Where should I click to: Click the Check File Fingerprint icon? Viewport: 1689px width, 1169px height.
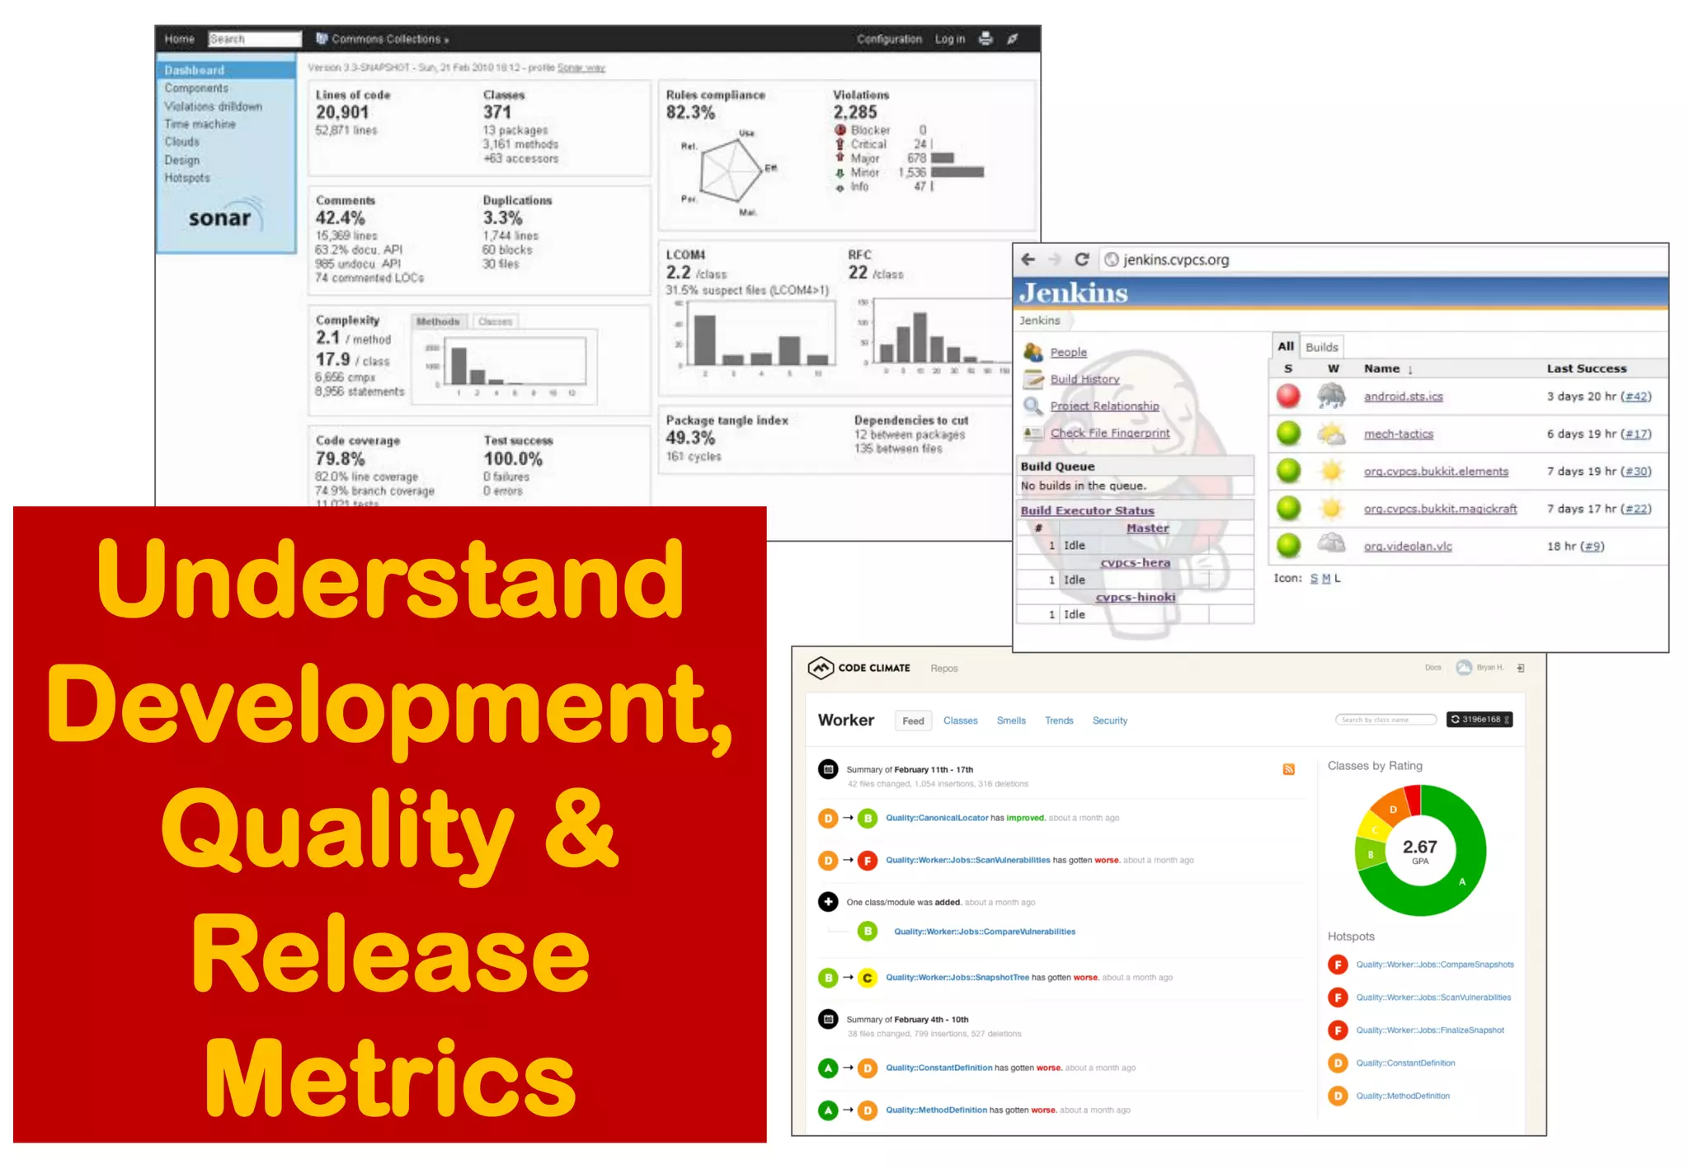pos(1033,432)
